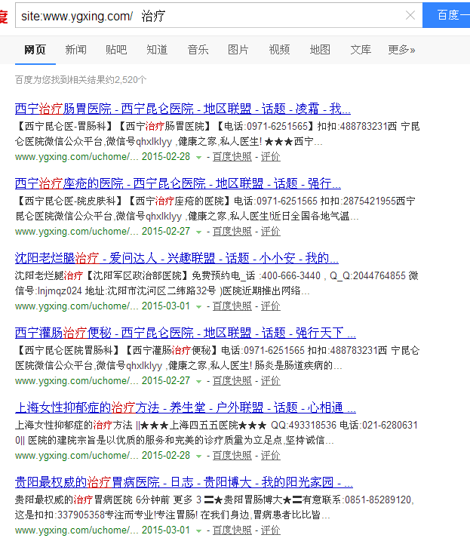Click 评价 for the 沈阳老烂腿治疗 result
Viewport: 470px width, 538px height.
point(270,306)
